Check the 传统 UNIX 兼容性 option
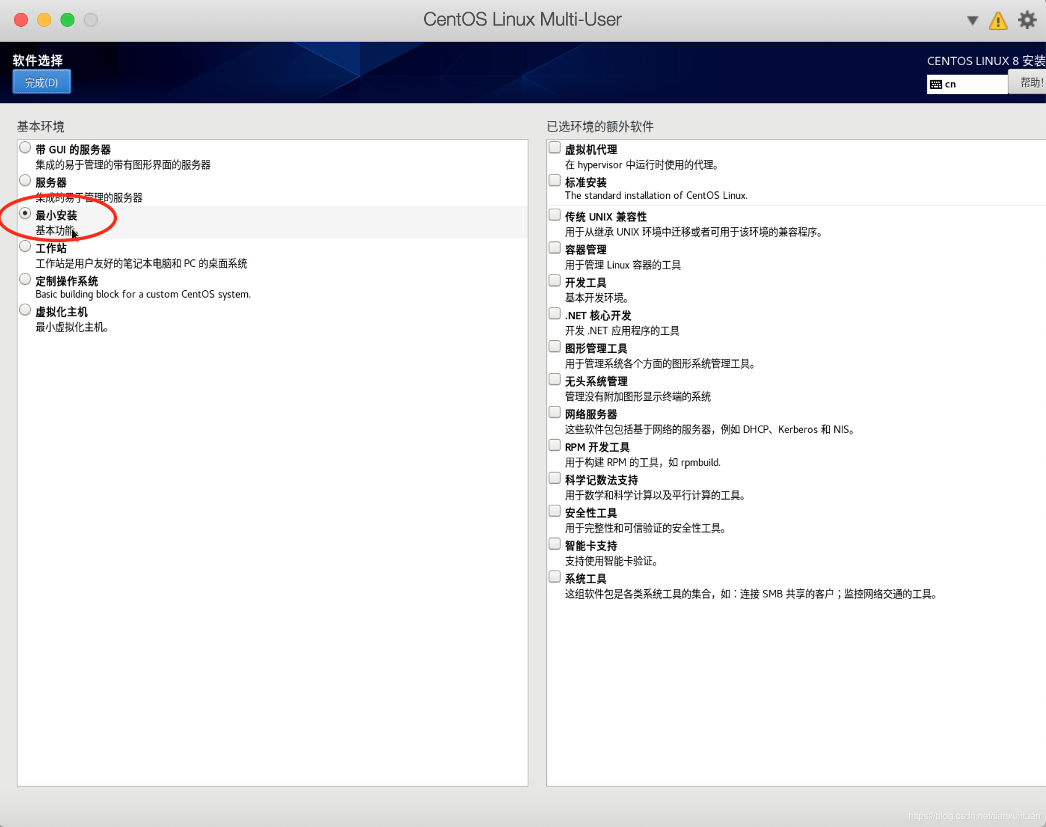Screen dimensions: 1046x827 point(554,215)
